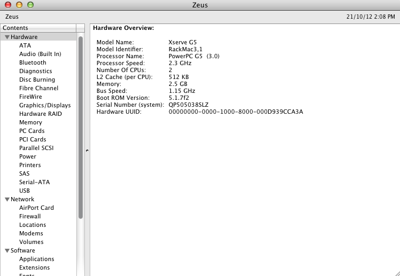Screen dimensions: 400x276
Task: Show Graphics/Displays information
Action: click(45, 105)
